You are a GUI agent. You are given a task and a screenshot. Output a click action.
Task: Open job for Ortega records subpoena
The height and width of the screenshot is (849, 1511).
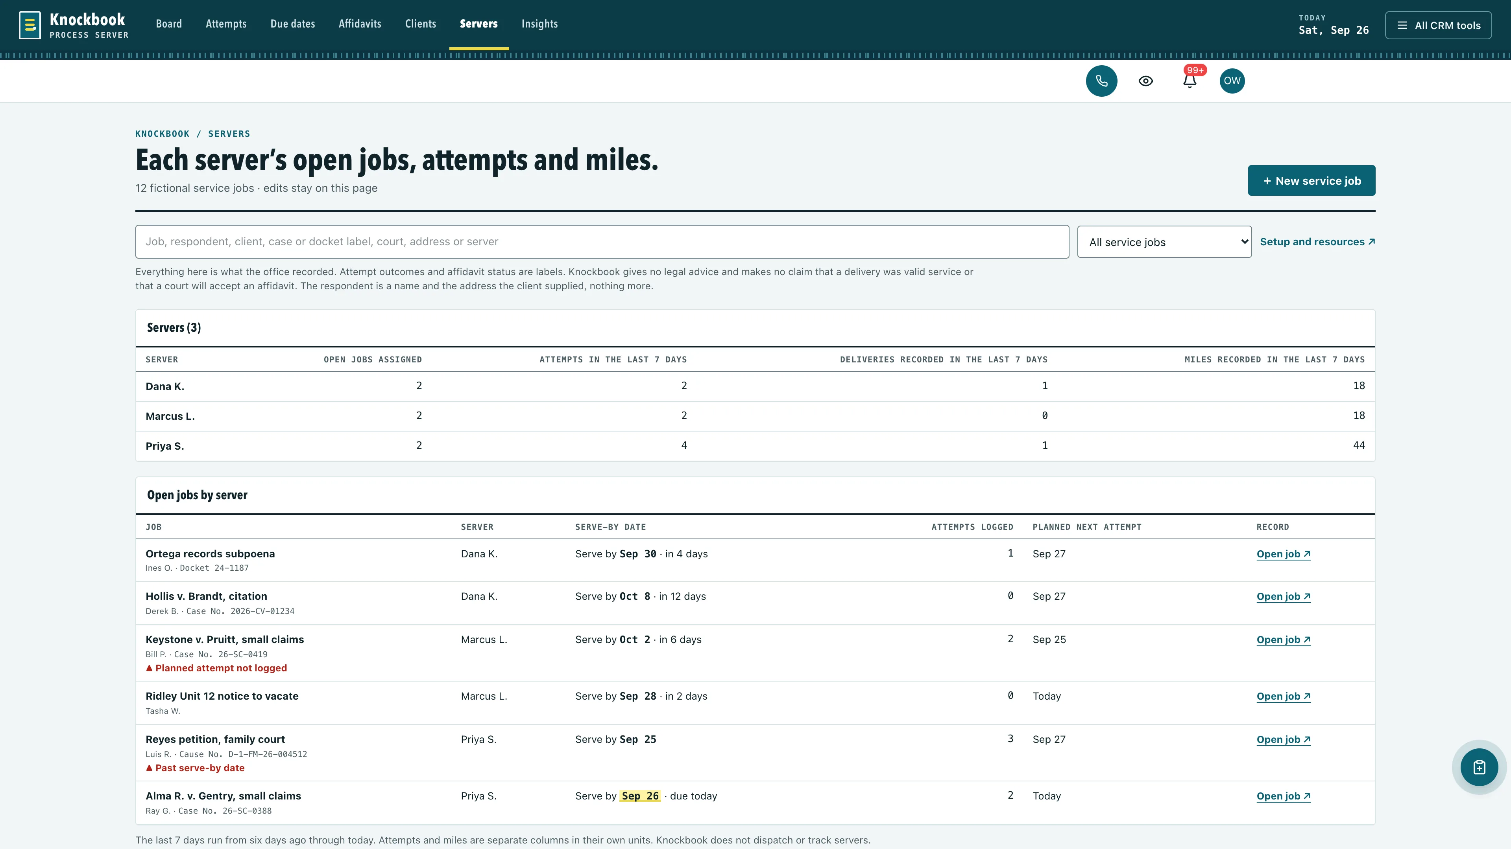(x=1283, y=554)
